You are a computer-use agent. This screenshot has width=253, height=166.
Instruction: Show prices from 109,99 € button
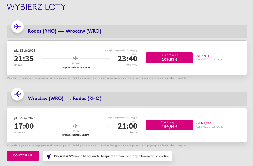pyautogui.click(x=169, y=58)
